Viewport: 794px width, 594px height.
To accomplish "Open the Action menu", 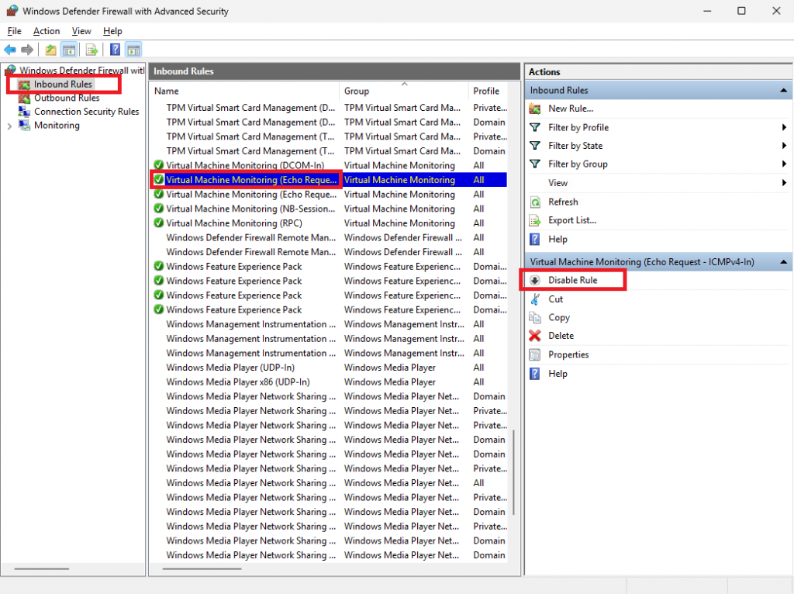I will click(47, 31).
